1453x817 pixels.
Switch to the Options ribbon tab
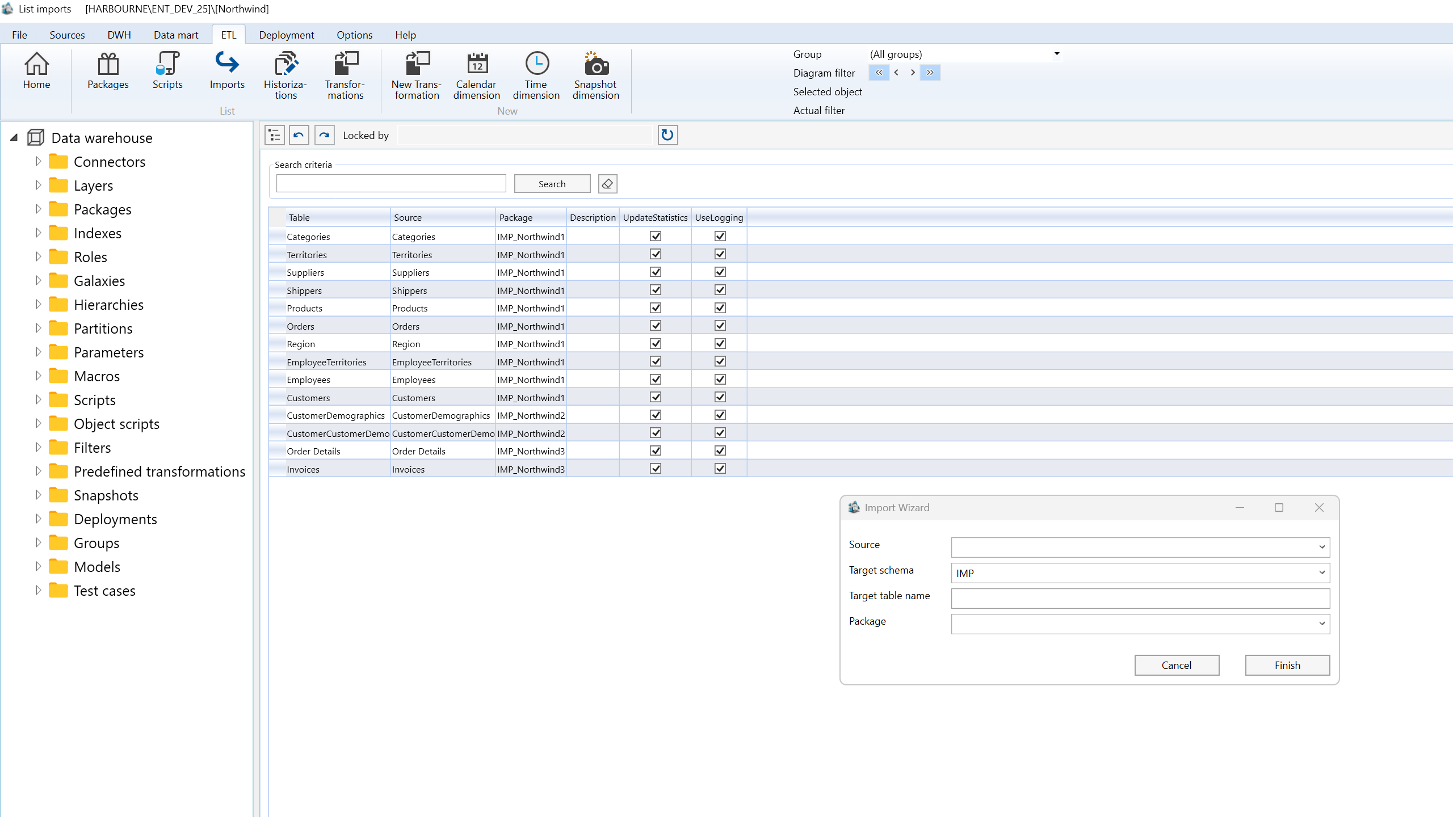pos(355,35)
